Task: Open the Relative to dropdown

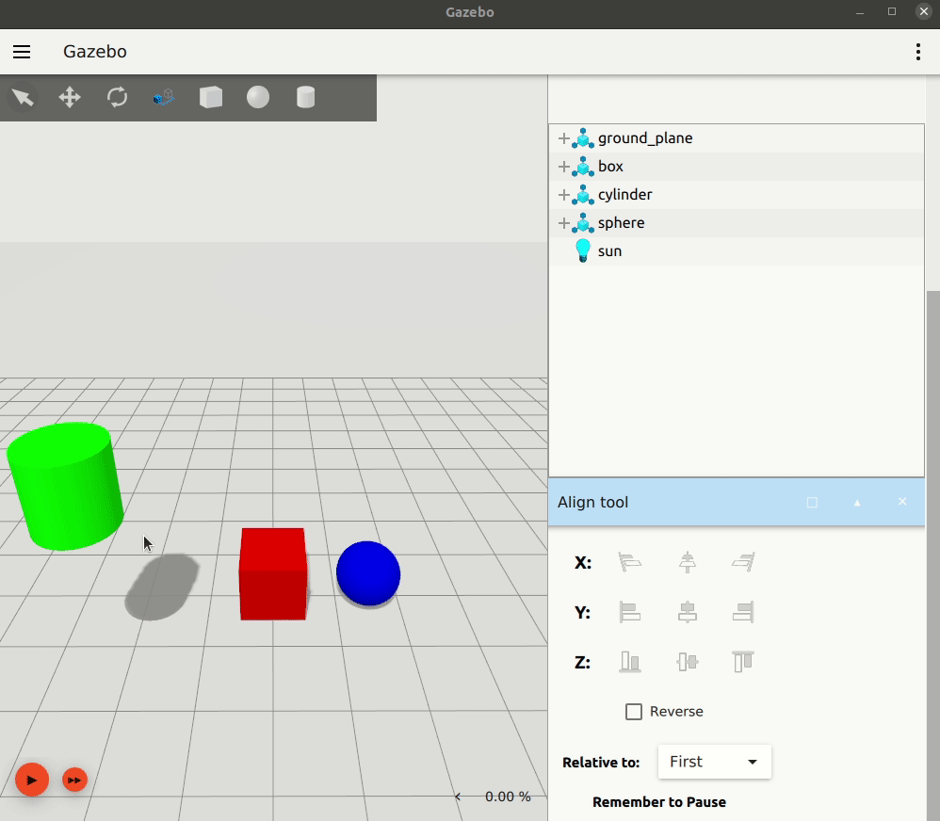Action: click(x=714, y=762)
